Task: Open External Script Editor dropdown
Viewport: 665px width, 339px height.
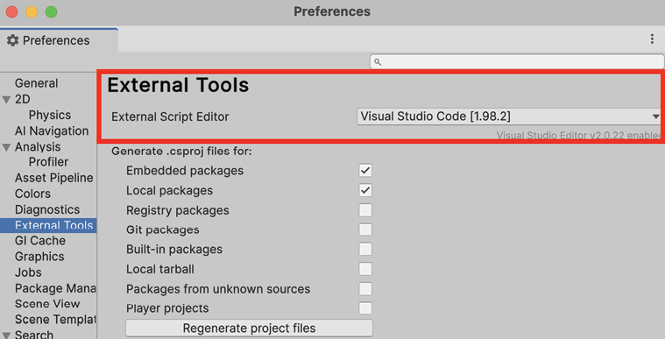Action: pos(509,117)
